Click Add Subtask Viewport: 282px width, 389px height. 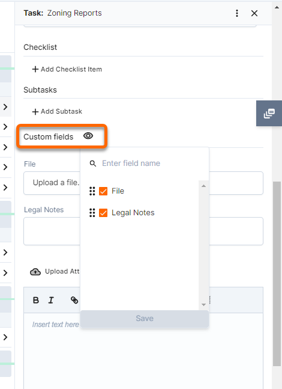tap(57, 111)
